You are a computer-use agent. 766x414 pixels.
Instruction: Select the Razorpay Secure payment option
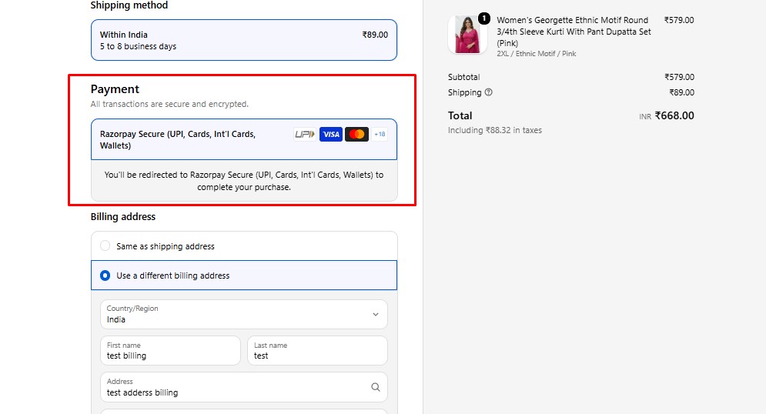[x=244, y=139]
